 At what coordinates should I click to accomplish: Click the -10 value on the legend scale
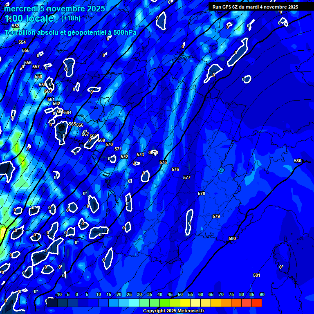[58, 295]
